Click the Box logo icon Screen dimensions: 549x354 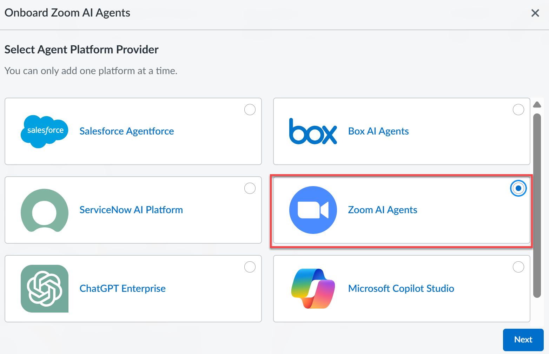(313, 131)
